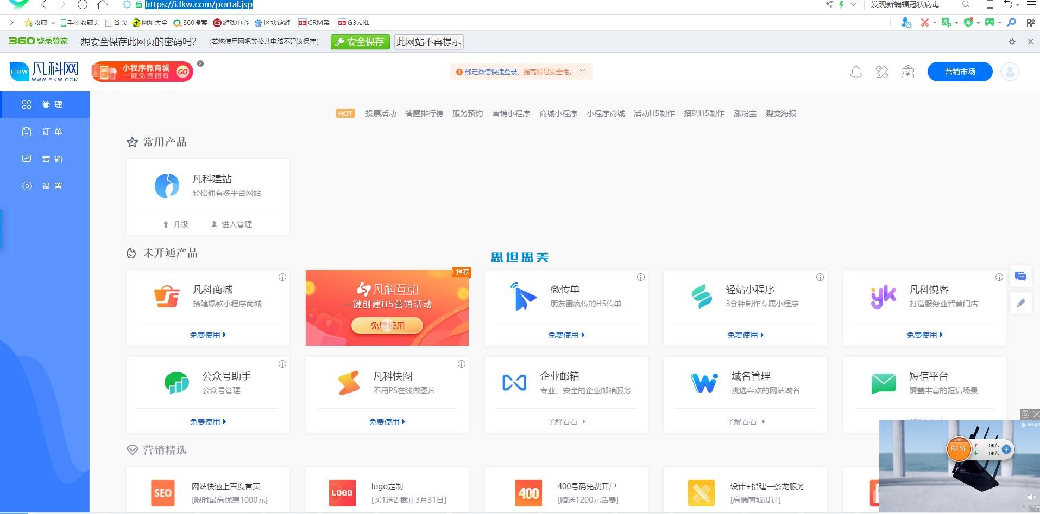This screenshot has height=514, width=1040.
Task: Dismiss the 绑定微信快捷登录 notice
Action: [583, 72]
